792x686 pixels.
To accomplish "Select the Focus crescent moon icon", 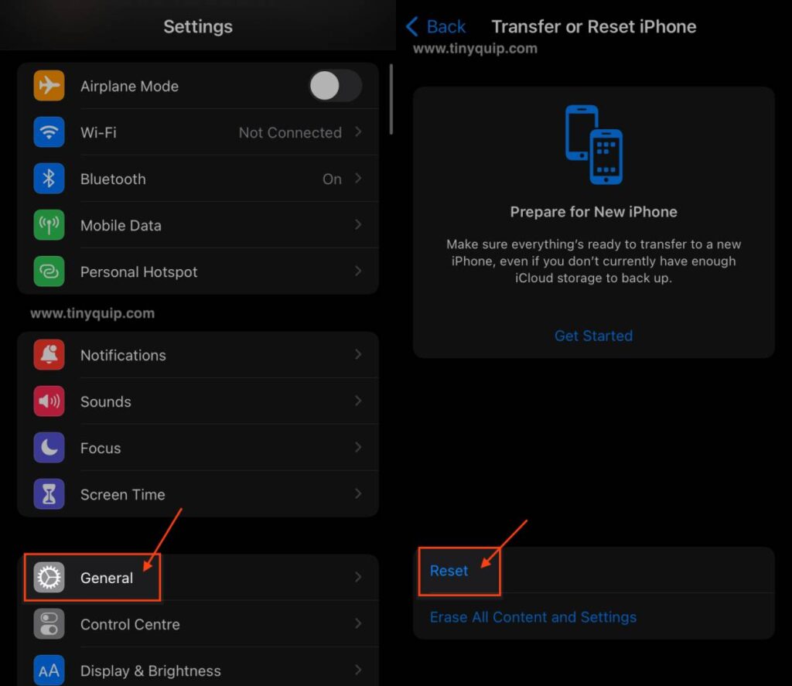I will pyautogui.click(x=49, y=448).
